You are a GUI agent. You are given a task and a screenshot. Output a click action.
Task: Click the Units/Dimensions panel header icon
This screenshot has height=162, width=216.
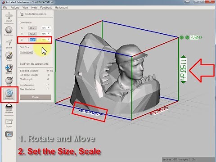pos(22,14)
